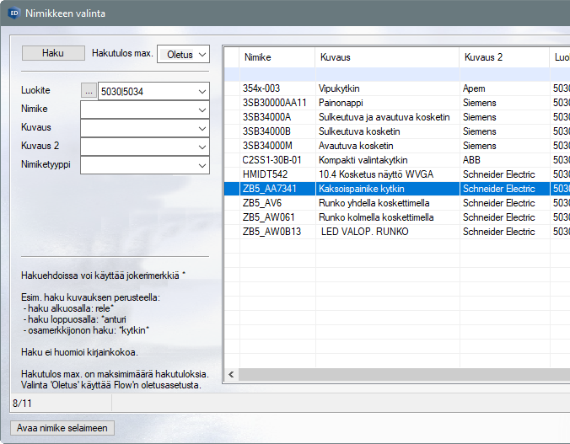Screen dimensions: 570x444
Task: Open the Hakutulos max. Oletus dropdown
Action: pos(184,54)
